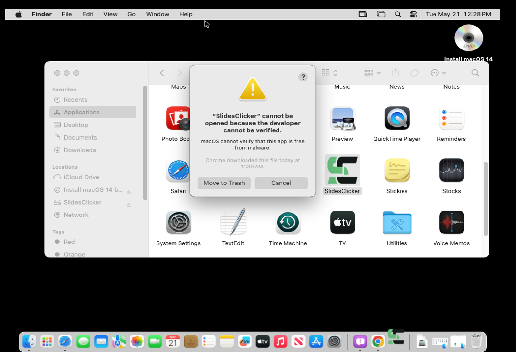This screenshot has width=516, height=352.
Task: Select Applications in the sidebar
Action: [x=93, y=112]
